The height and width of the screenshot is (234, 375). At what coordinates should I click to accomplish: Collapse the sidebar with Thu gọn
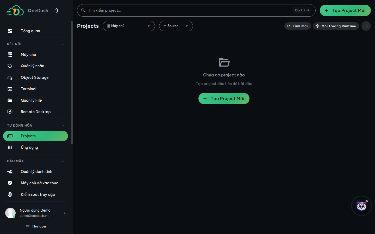(36, 226)
